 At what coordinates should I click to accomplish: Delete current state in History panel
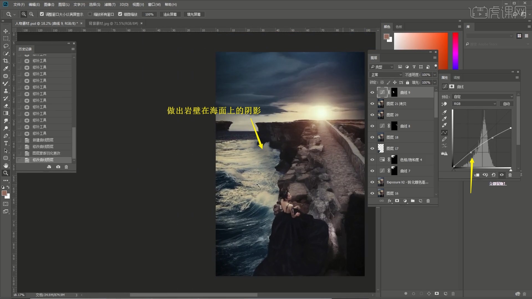(x=66, y=167)
